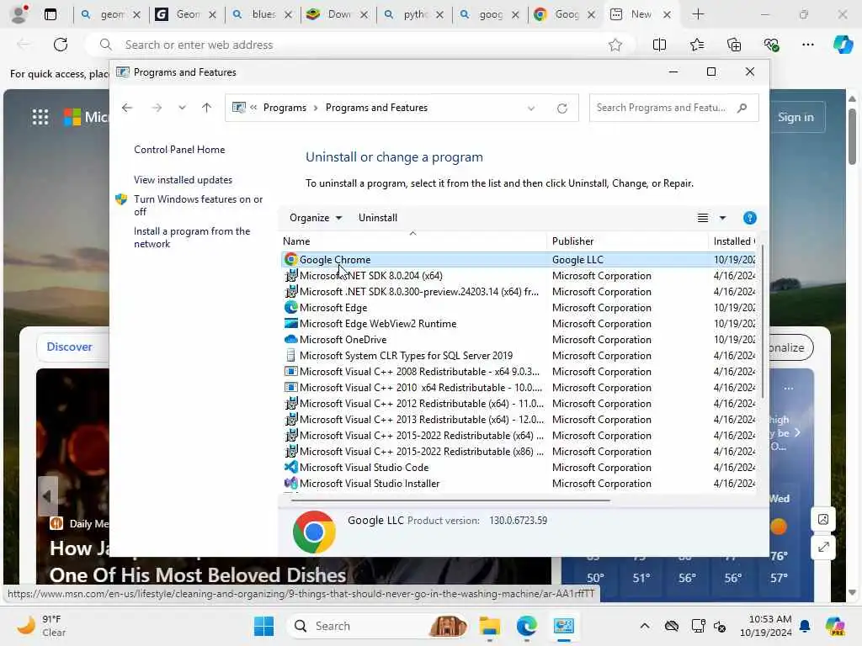The image size is (862, 646).
Task: Open File Explorer from the taskbar
Action: pos(489,626)
